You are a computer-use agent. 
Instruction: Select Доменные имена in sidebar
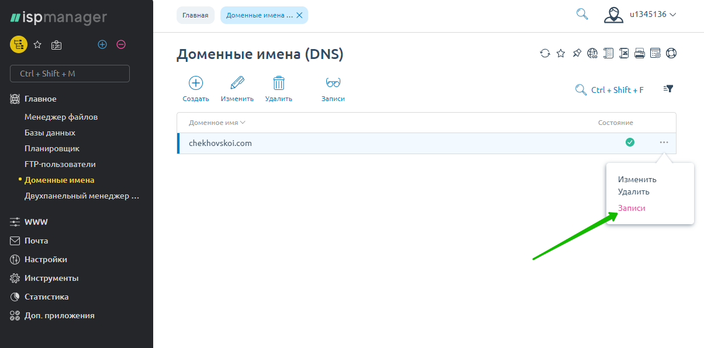tap(59, 180)
